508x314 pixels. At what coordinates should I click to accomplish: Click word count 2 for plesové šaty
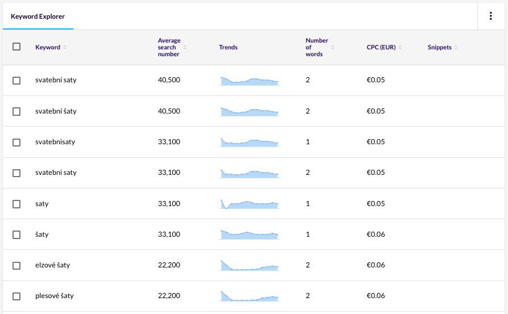click(x=308, y=296)
